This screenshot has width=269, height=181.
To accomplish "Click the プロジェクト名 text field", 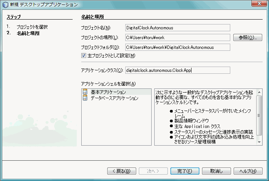I will coord(178,28).
